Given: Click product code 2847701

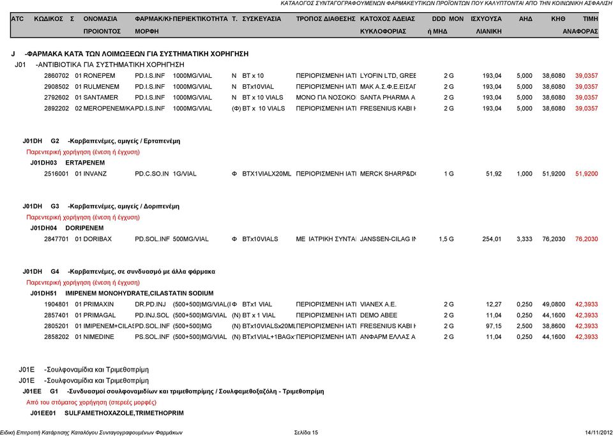Looking at the screenshot, I should coord(56,239).
